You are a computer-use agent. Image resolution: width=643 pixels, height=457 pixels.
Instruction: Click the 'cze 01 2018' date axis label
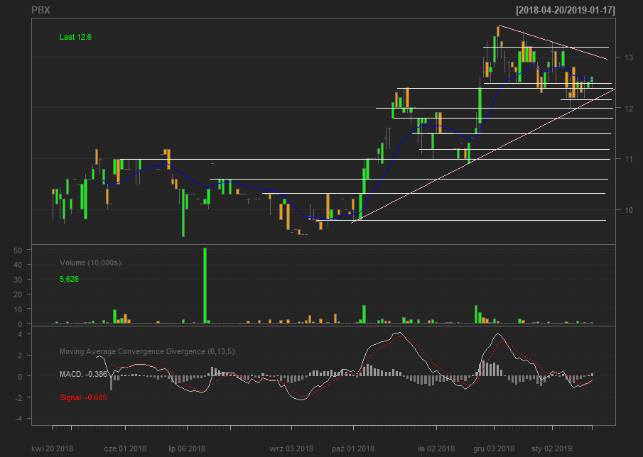click(125, 448)
